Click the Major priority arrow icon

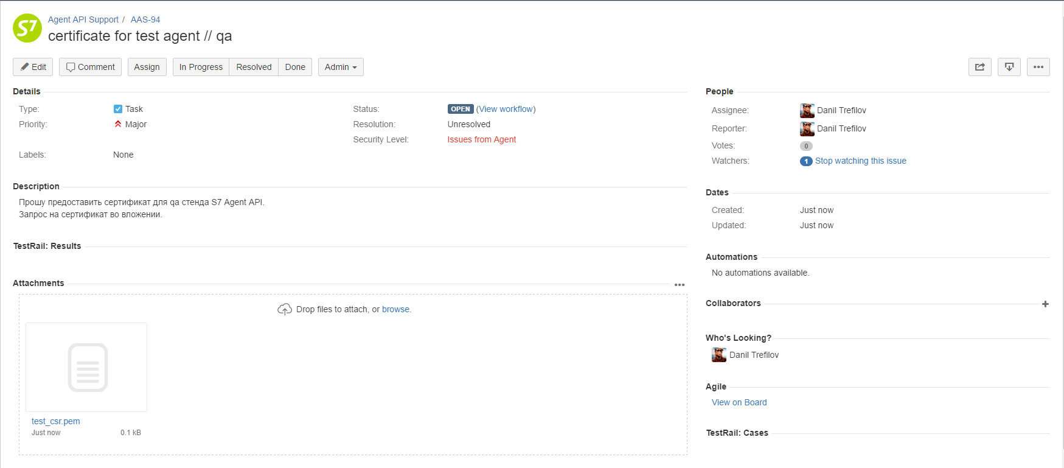(118, 124)
